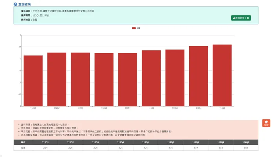This screenshot has height=158, width=272.
Task: Click the 2.25 value under 113Q1 column
Action: 146,148
